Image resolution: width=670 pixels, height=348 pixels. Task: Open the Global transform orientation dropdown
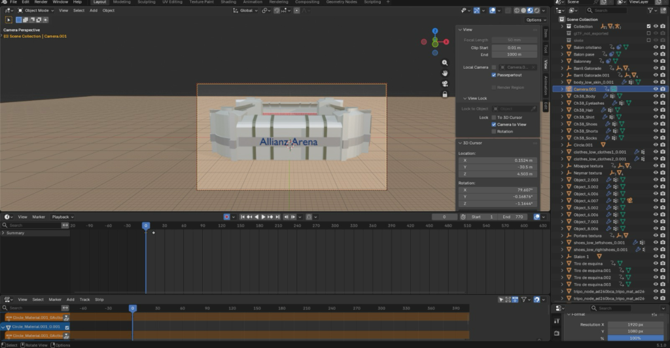(x=246, y=10)
